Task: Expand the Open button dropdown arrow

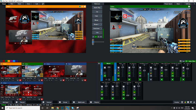Action: tap(23, 4)
